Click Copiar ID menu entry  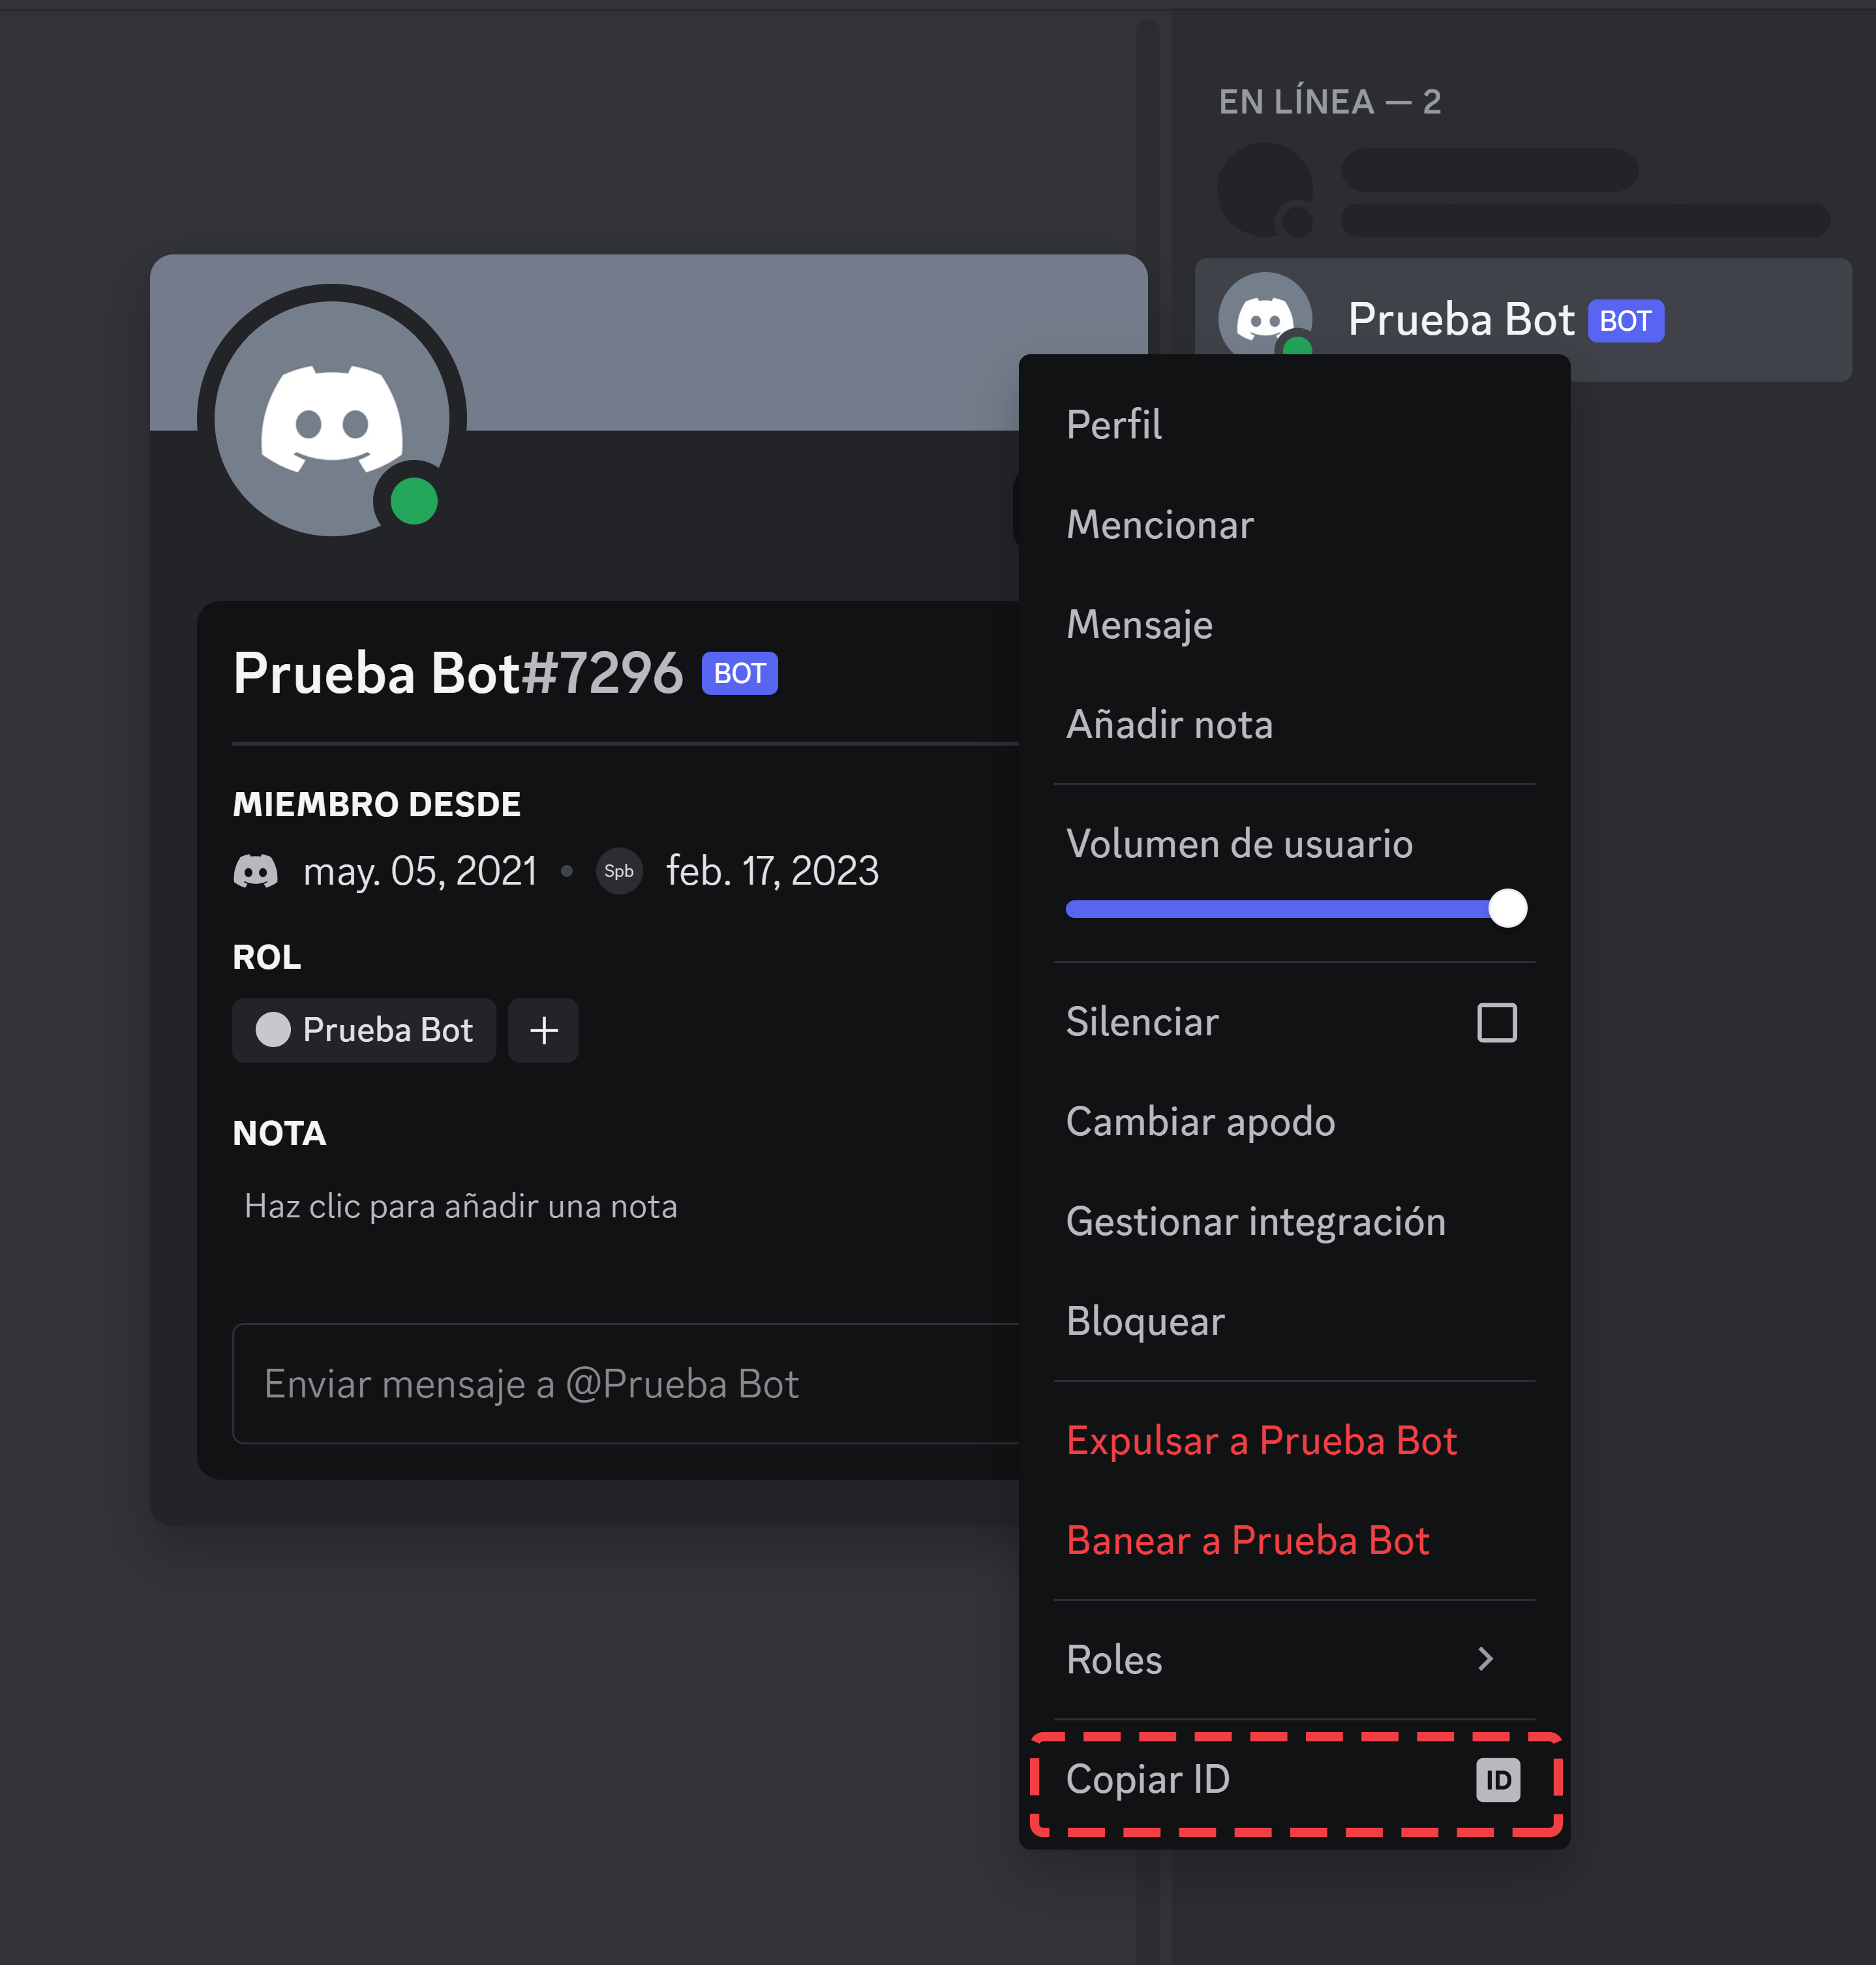click(x=1294, y=1780)
